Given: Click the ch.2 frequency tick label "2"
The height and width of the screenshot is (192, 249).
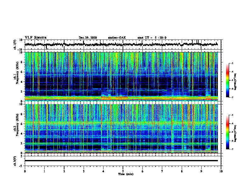Looking at the screenshot, I should click(22, 143).
